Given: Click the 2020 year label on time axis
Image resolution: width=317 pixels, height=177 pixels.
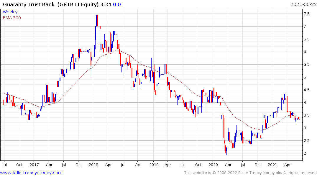Looking at the screenshot, I should tap(213, 165).
